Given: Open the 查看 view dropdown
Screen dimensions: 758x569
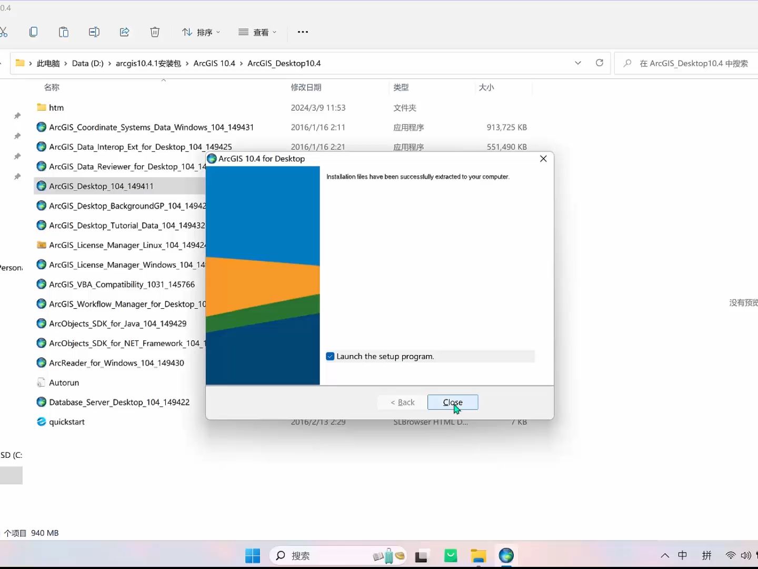Looking at the screenshot, I should [x=257, y=32].
